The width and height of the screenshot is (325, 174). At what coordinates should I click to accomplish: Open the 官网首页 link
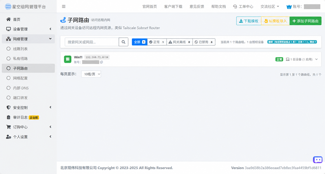(x=150, y=7)
